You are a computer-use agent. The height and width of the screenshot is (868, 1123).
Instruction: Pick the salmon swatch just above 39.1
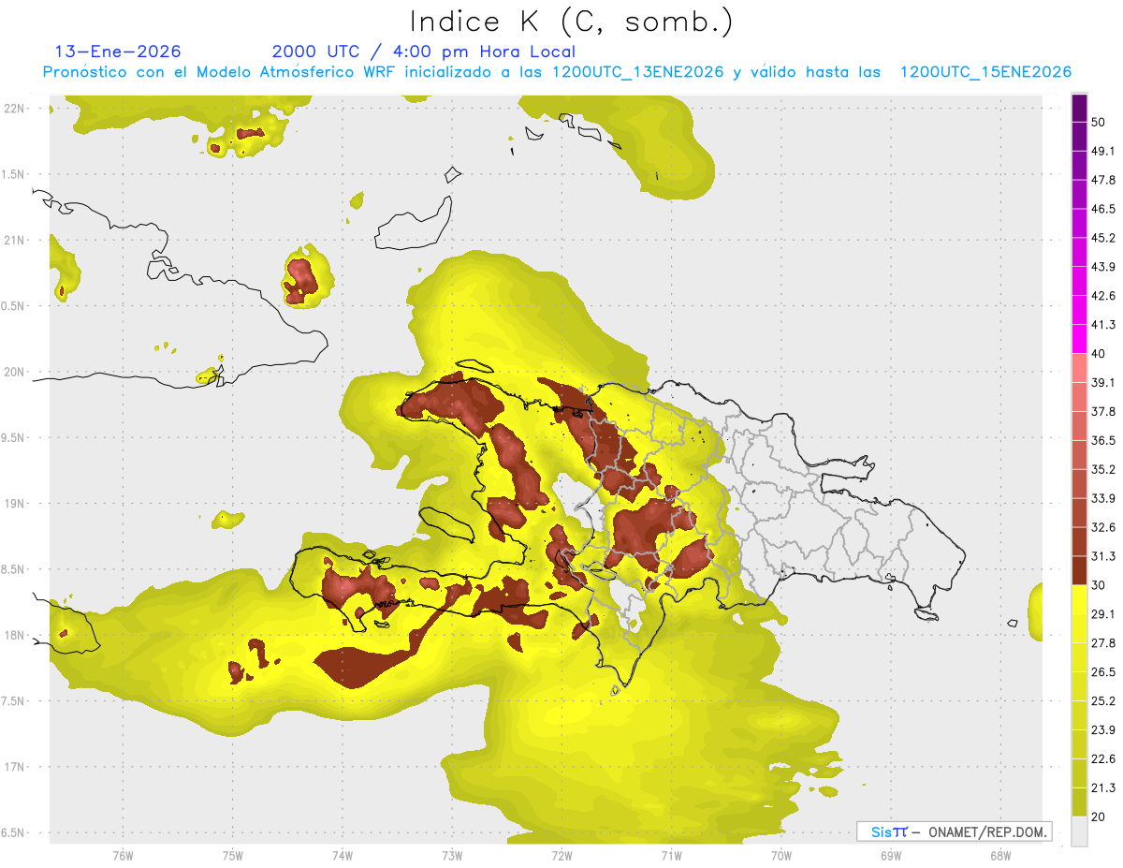tap(1079, 368)
